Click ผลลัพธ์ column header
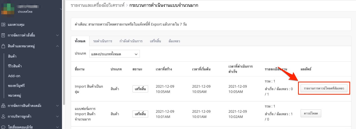This screenshot has width=356, height=129. (306, 69)
